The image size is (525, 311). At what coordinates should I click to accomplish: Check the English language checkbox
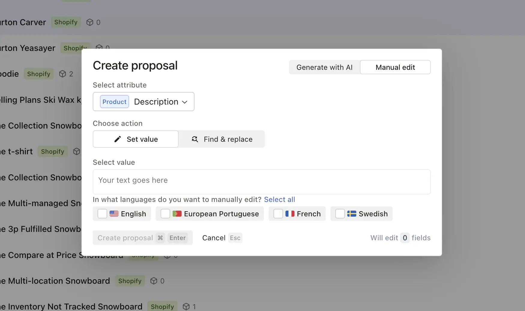[102, 214]
